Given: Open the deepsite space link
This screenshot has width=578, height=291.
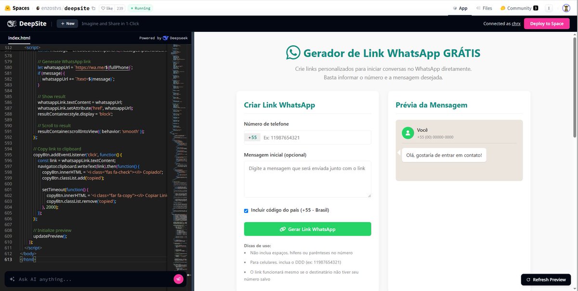Looking at the screenshot, I should 77,8.
